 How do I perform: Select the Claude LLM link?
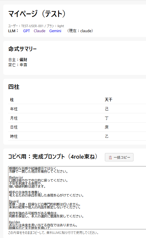point(39,31)
